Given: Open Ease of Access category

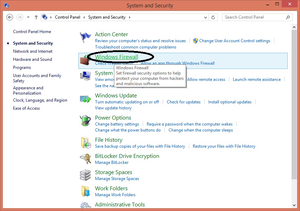Looking at the screenshot, I should point(26,108).
